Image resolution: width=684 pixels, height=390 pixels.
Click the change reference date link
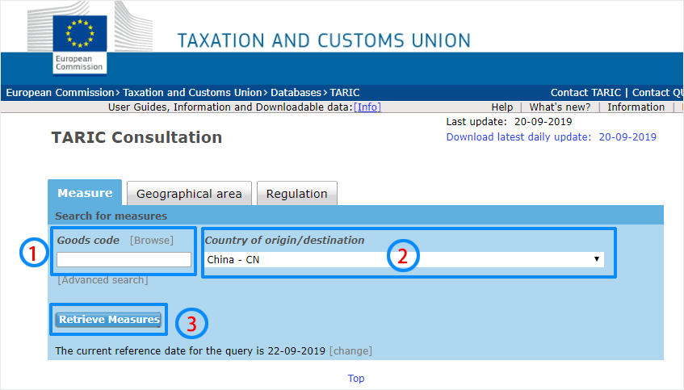pyautogui.click(x=350, y=351)
